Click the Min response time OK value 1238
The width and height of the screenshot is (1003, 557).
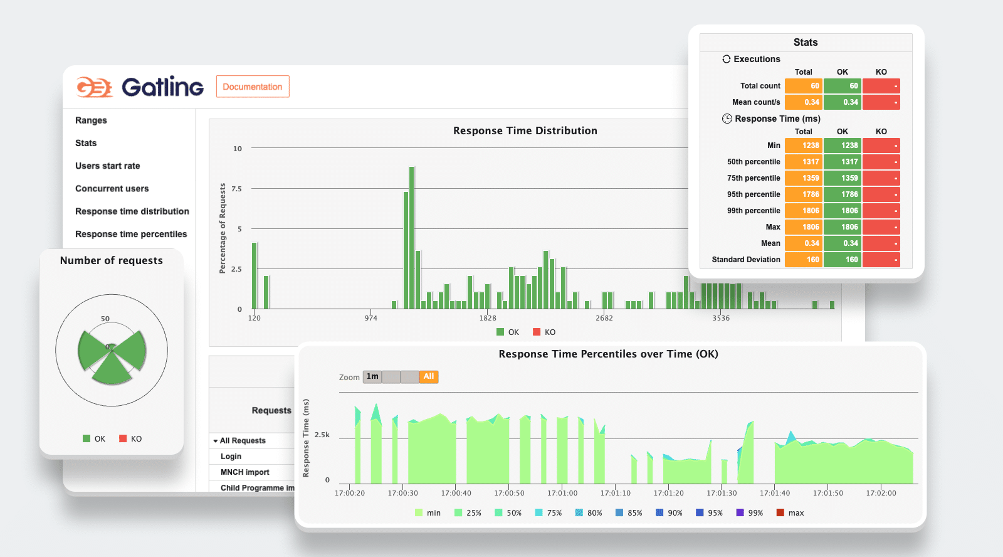point(843,146)
